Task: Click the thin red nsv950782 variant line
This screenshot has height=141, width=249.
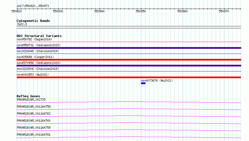Action: [x=129, y=42]
